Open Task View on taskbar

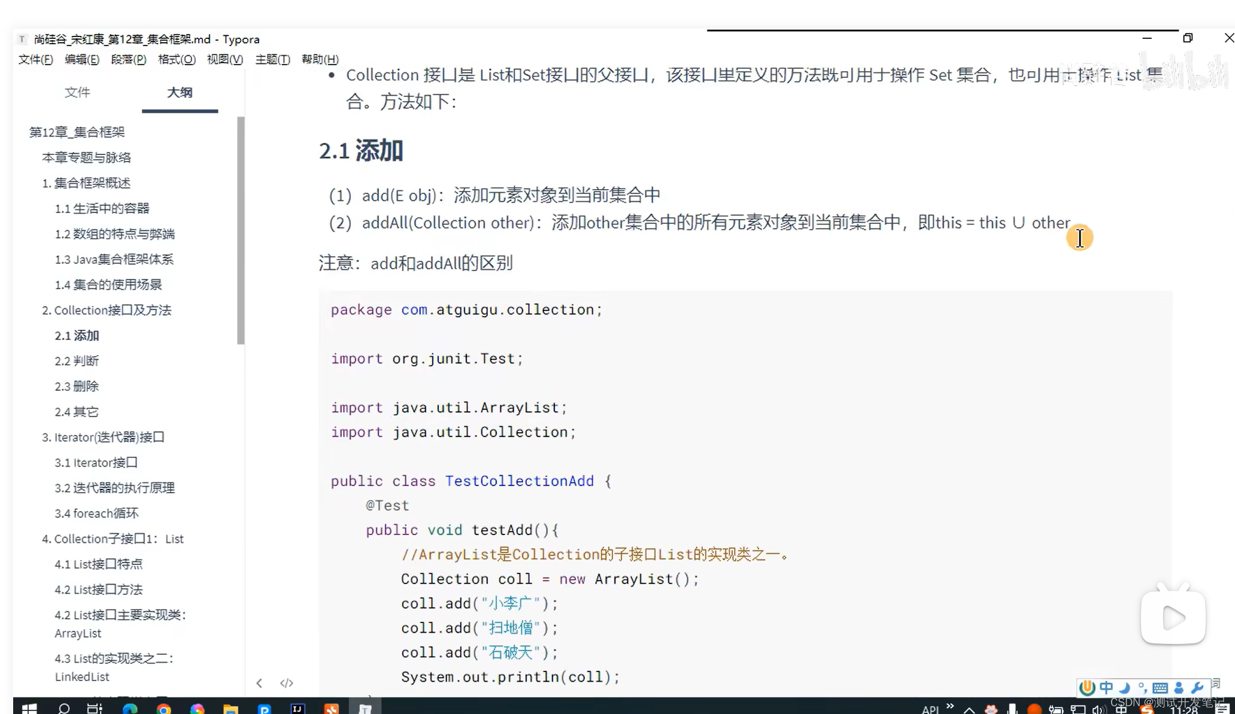(95, 709)
